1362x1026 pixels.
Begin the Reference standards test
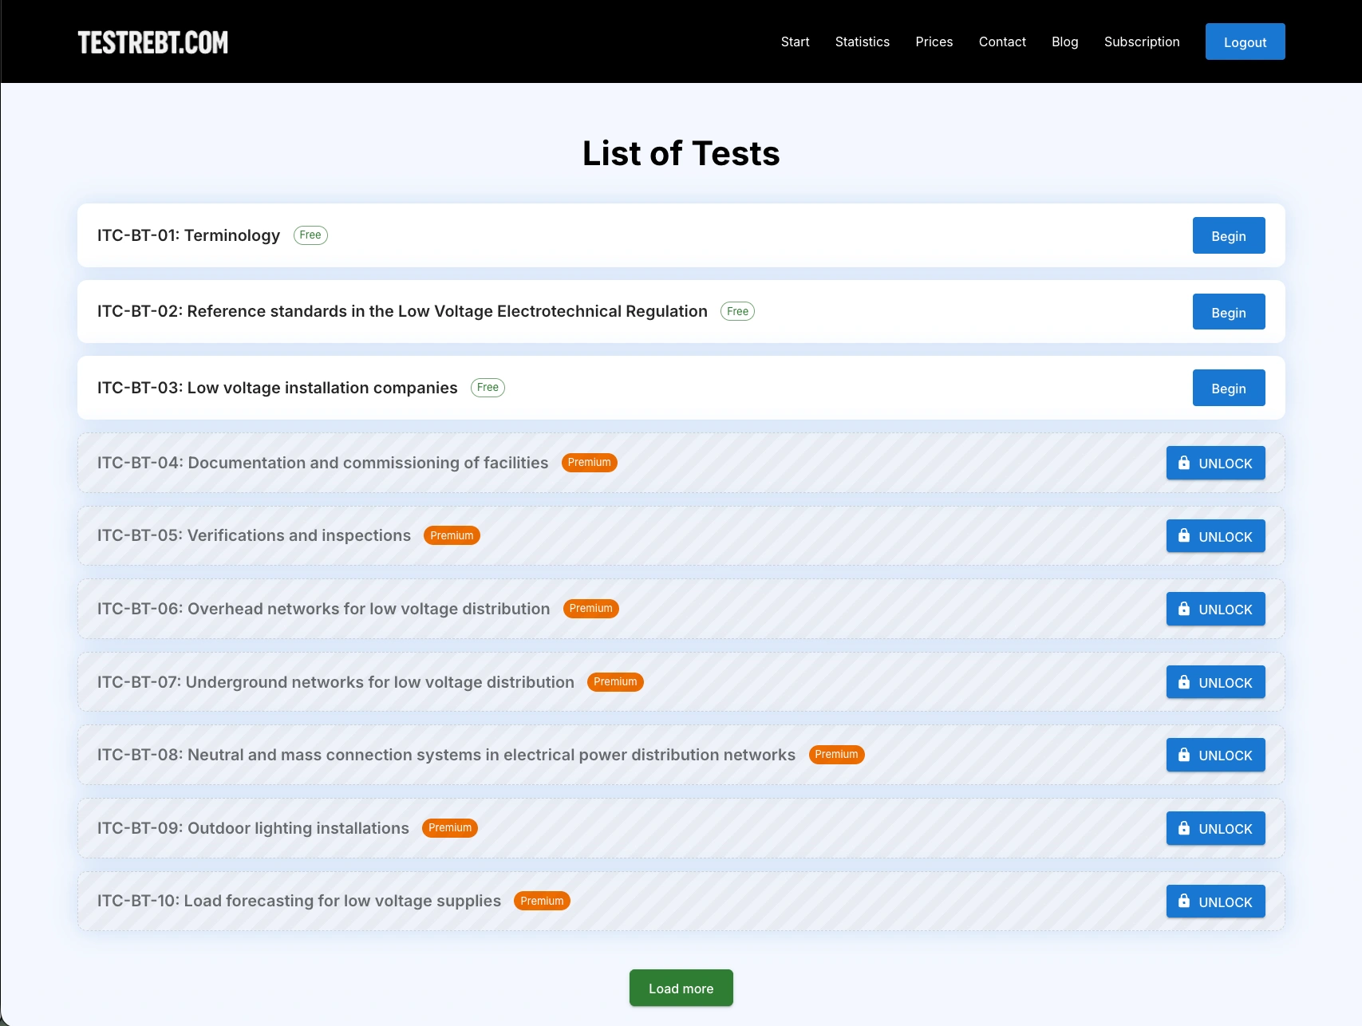coord(1228,312)
